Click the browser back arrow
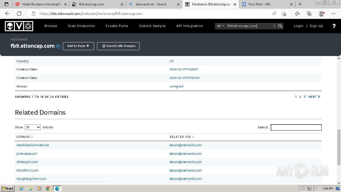This screenshot has width=341, height=192. click(7, 14)
